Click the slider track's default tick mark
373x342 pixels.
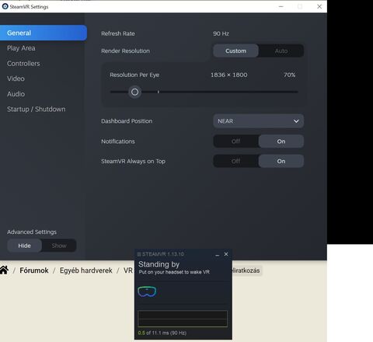159,92
